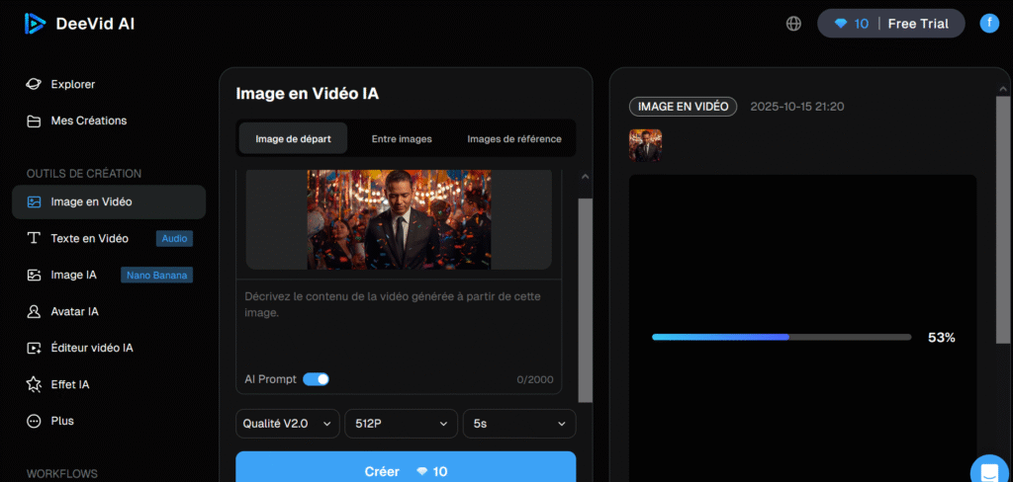Open the globe language selector
This screenshot has width=1013, height=482.
(793, 24)
